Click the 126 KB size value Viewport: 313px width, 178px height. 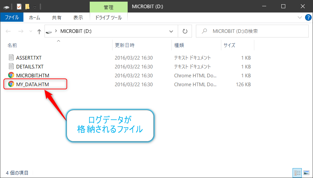click(243, 85)
